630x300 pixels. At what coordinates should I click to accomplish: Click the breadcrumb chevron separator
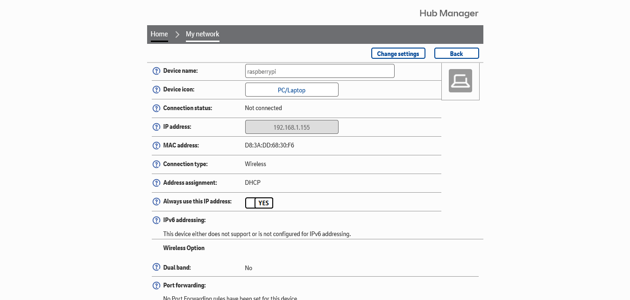[x=177, y=35]
